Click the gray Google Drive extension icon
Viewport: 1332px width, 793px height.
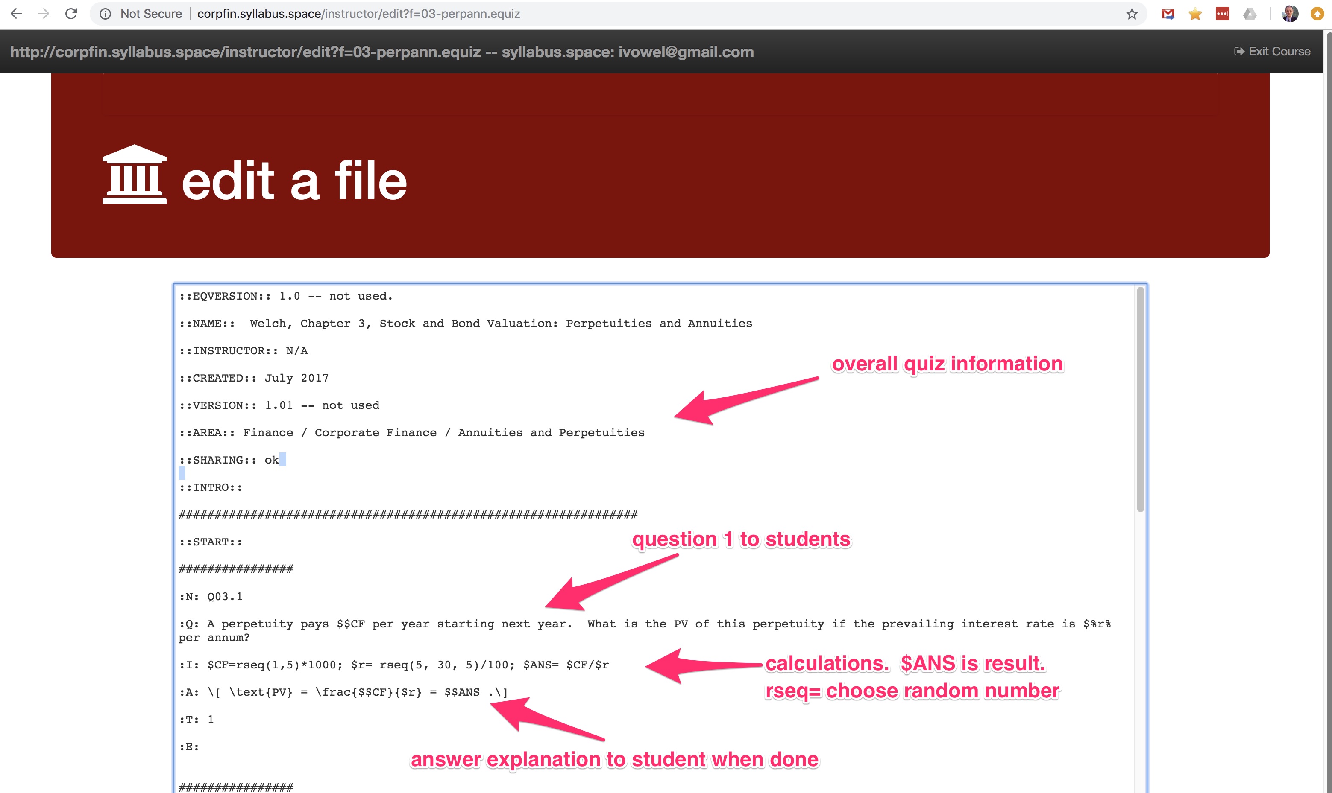pyautogui.click(x=1250, y=14)
